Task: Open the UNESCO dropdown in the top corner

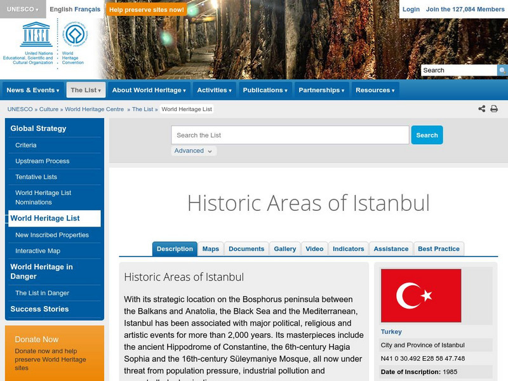Action: pos(23,9)
